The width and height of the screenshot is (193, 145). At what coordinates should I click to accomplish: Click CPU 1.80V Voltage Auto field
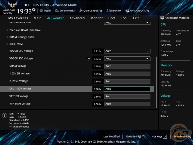coord(127,89)
